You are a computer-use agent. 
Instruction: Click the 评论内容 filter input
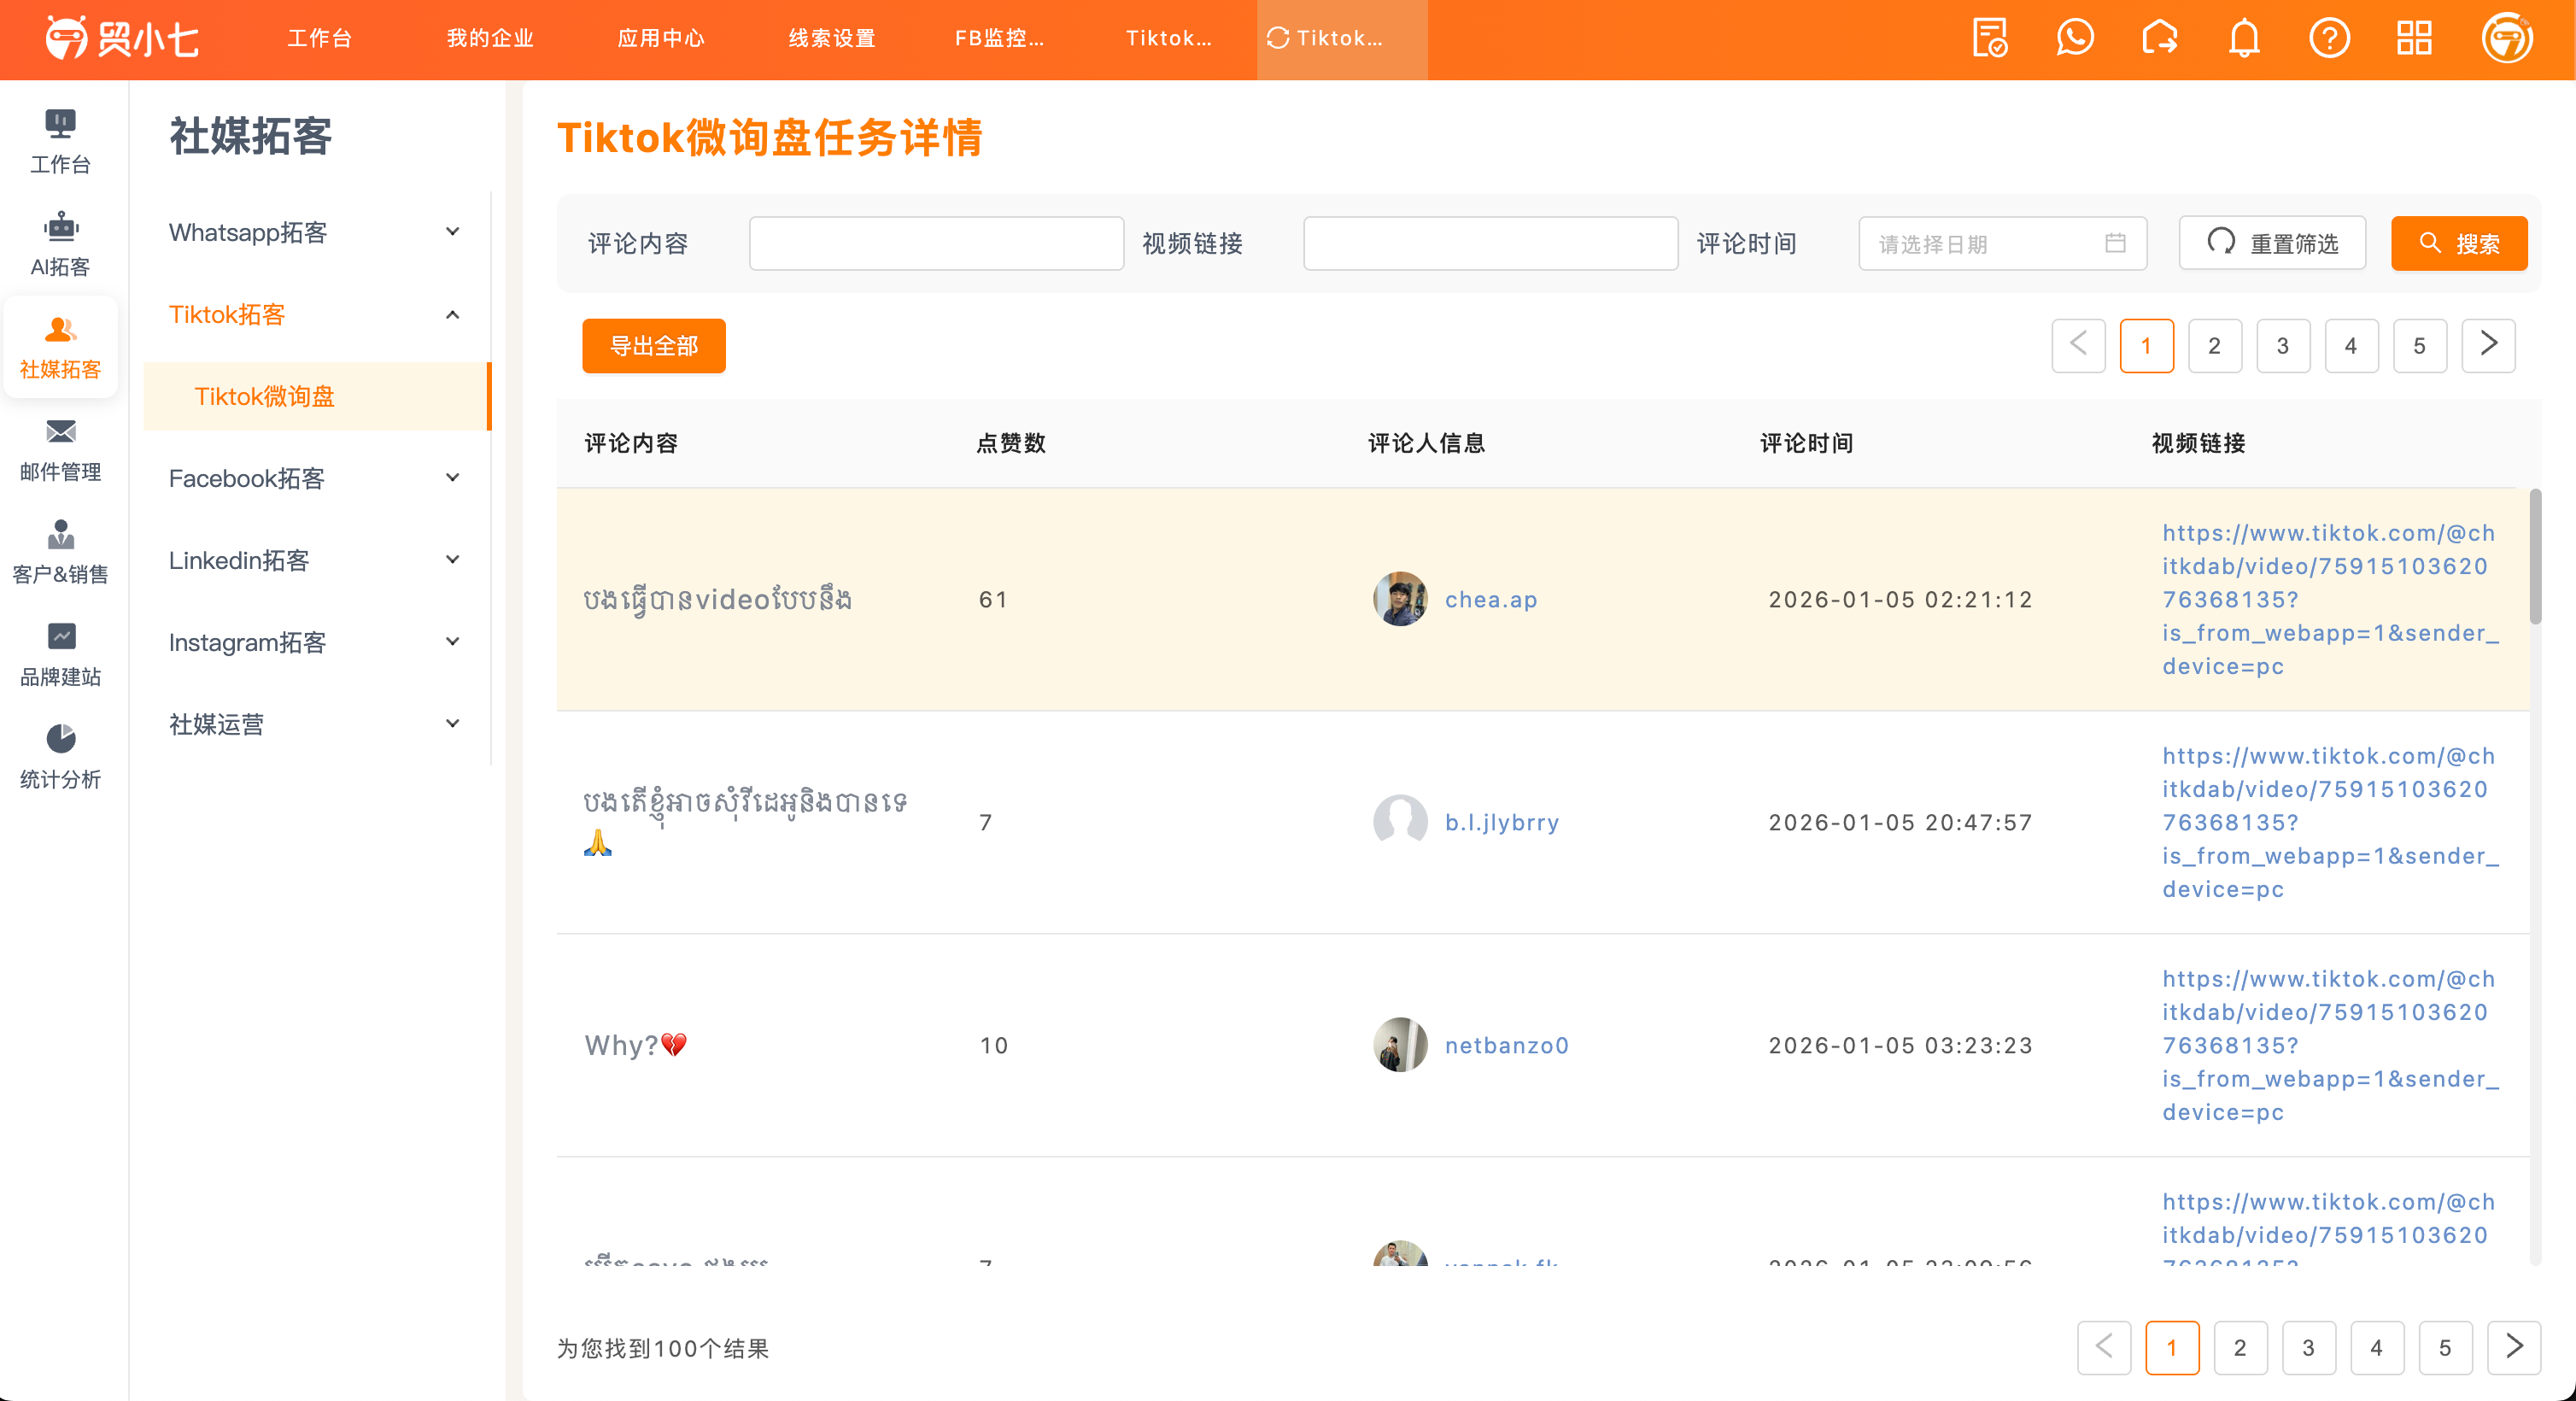(937, 243)
